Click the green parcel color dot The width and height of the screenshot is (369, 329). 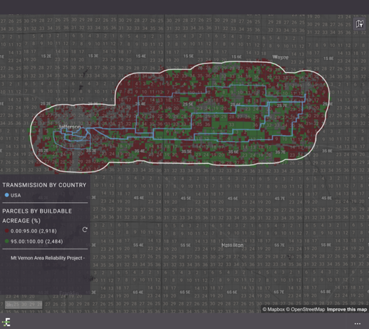pos(6,242)
